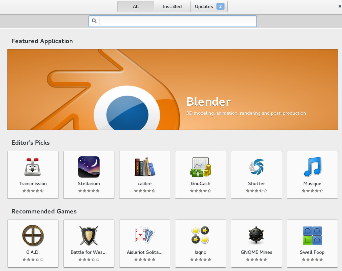Click the 0 A.D. name label
The height and width of the screenshot is (271, 342).
coord(33,252)
